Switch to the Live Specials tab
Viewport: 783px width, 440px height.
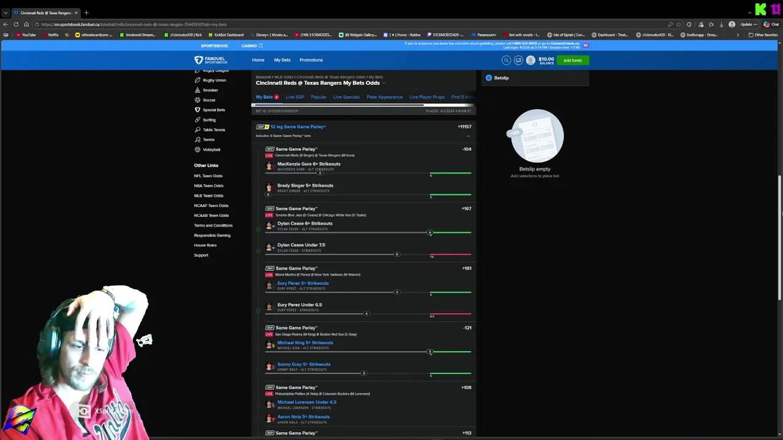point(346,97)
